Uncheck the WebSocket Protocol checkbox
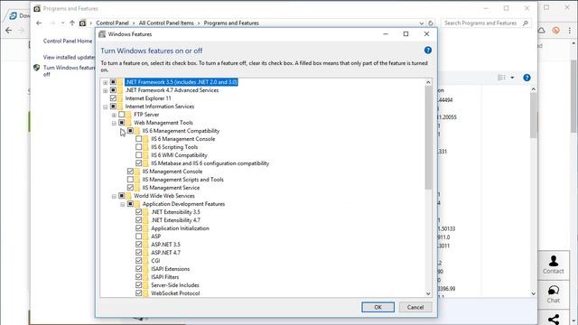578x325 pixels. pyautogui.click(x=138, y=292)
